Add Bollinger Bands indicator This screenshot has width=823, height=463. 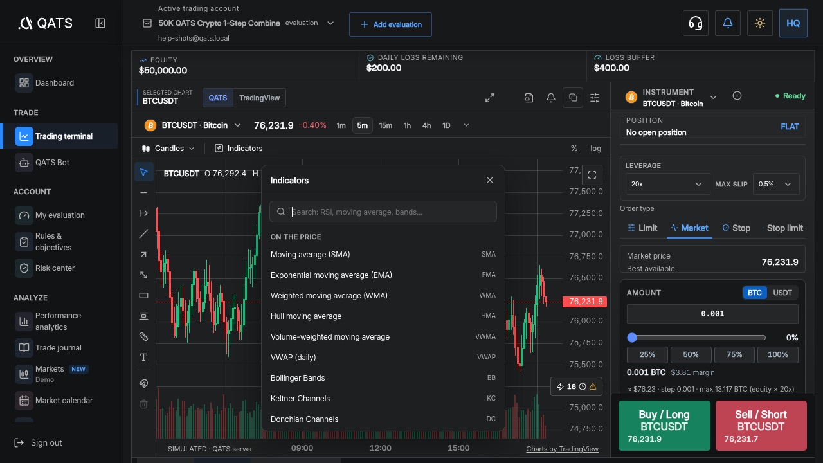point(383,378)
